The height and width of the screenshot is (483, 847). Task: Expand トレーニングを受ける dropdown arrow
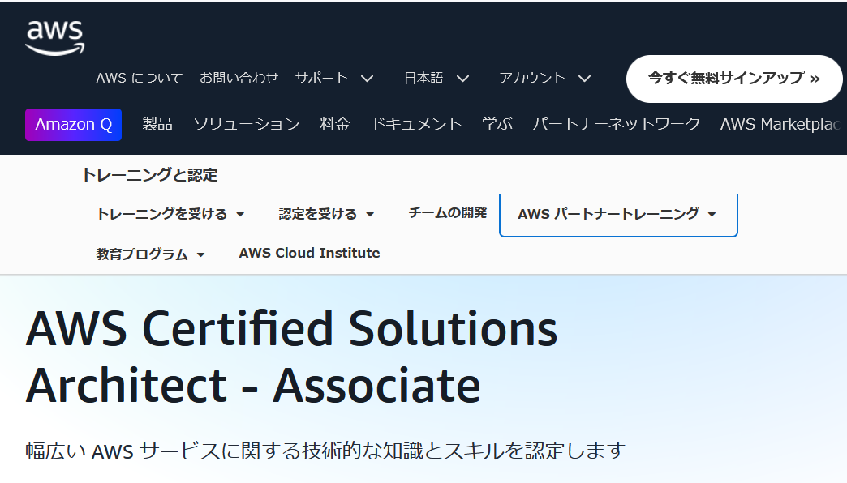pyautogui.click(x=240, y=214)
